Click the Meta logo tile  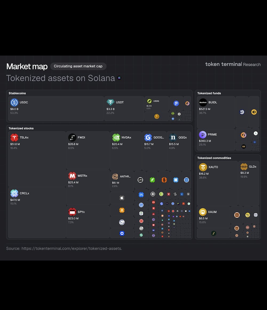tap(141, 195)
